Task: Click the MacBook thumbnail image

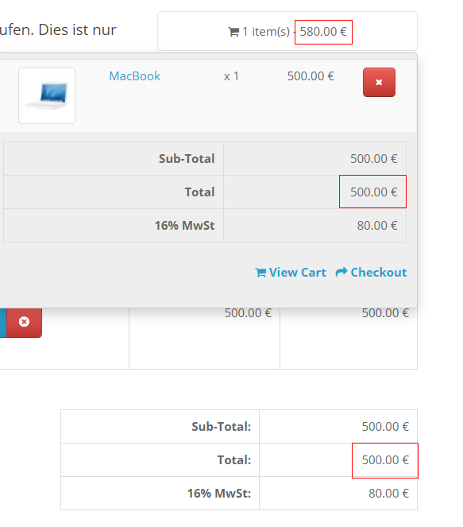Action: (47, 96)
